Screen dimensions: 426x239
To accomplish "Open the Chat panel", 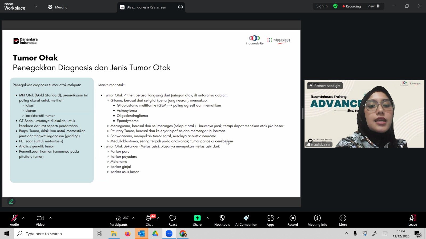I will (x=149, y=220).
